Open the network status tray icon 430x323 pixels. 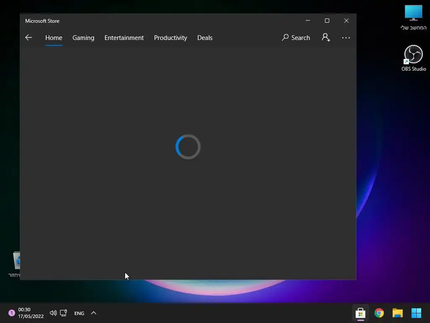click(63, 313)
